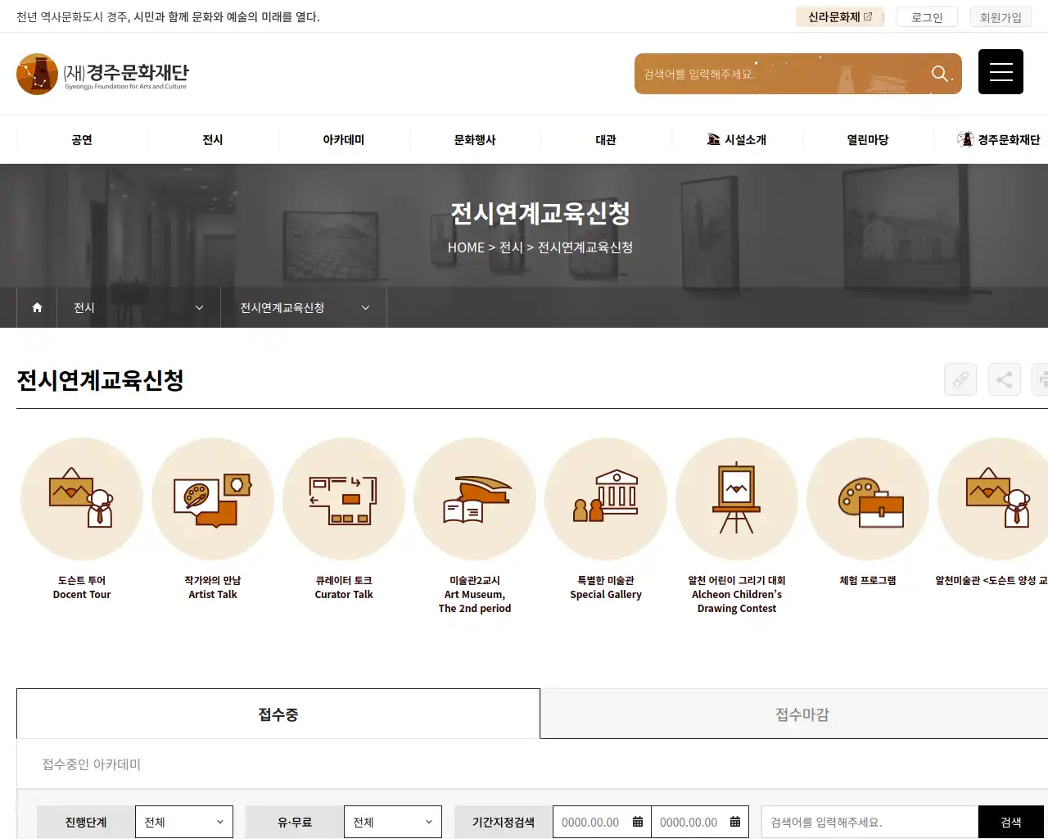Select the Curator Talk program icon
Screen dimensions: 1048x839
click(344, 499)
